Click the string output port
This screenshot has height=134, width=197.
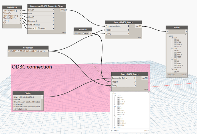coord(63,10)
